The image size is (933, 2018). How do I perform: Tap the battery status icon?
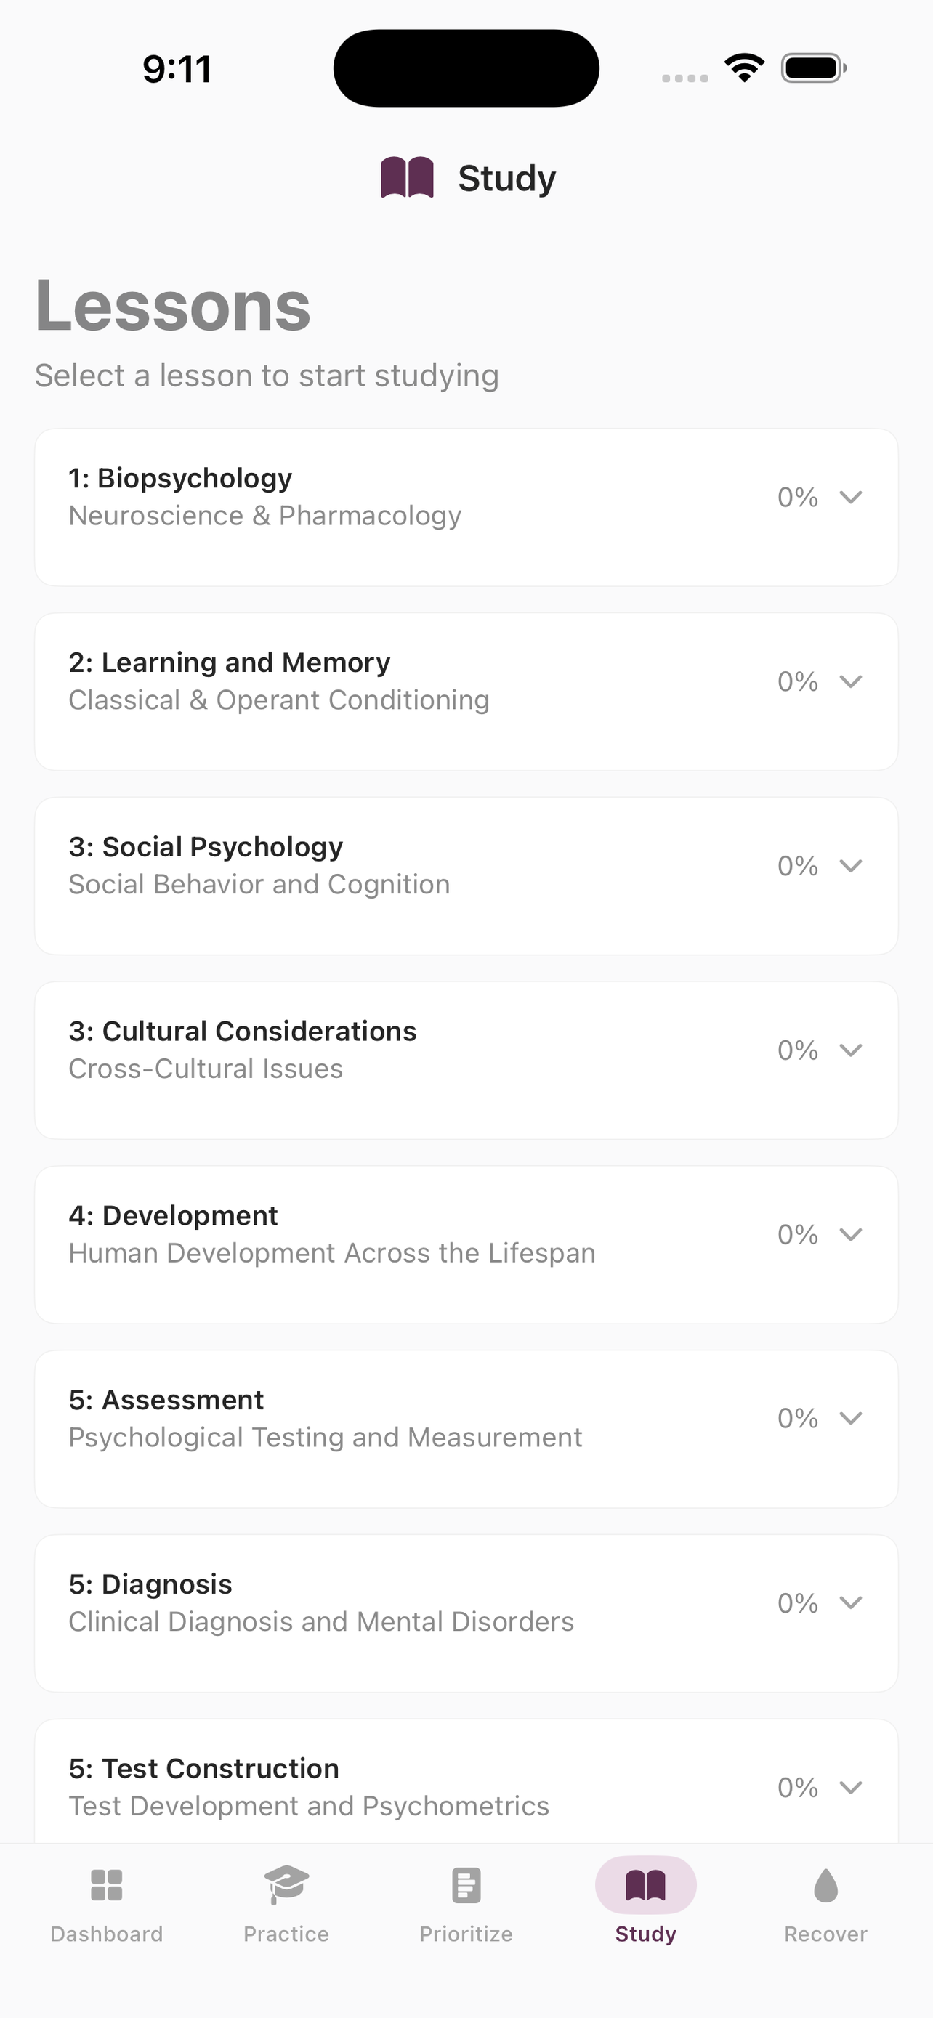(814, 68)
